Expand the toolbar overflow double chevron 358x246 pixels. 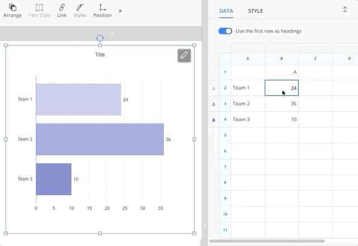(120, 11)
